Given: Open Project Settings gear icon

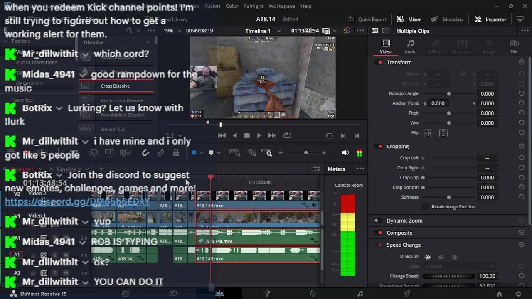Looking at the screenshot, I should tap(518, 294).
